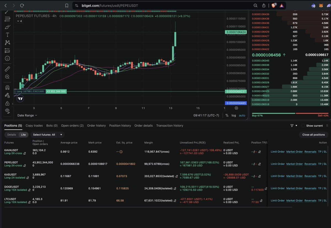
Task: Edit leverage for KAVAUSDT Long-3X-cross
Action: pos(25,154)
